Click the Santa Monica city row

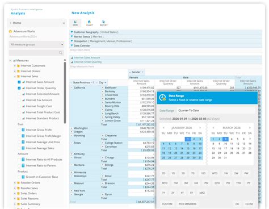[112, 102]
